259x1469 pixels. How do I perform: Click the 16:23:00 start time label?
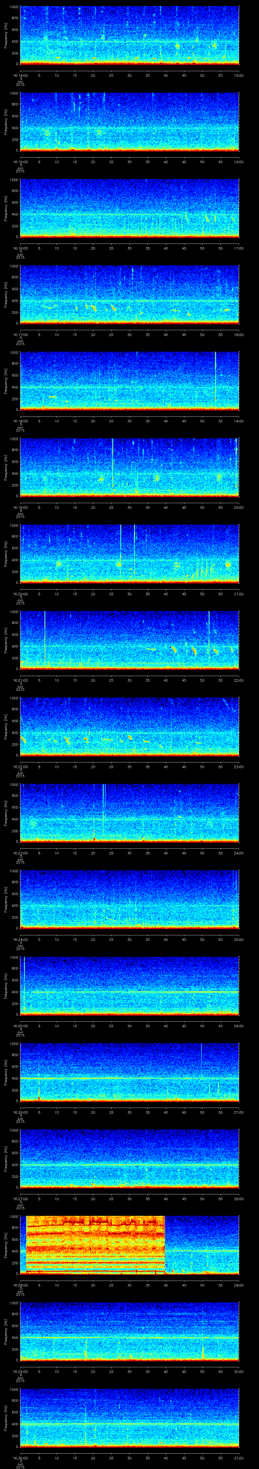point(20,853)
